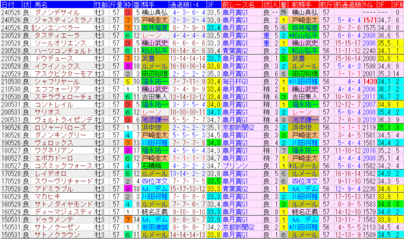This screenshot has height=239, width=404.
Task: Select horse アドミラブル
Action: pos(54,189)
